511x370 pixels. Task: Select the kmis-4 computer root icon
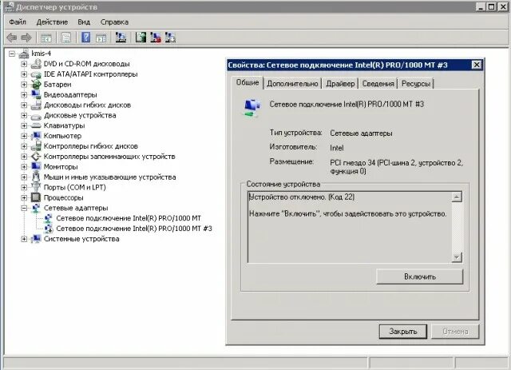24,54
